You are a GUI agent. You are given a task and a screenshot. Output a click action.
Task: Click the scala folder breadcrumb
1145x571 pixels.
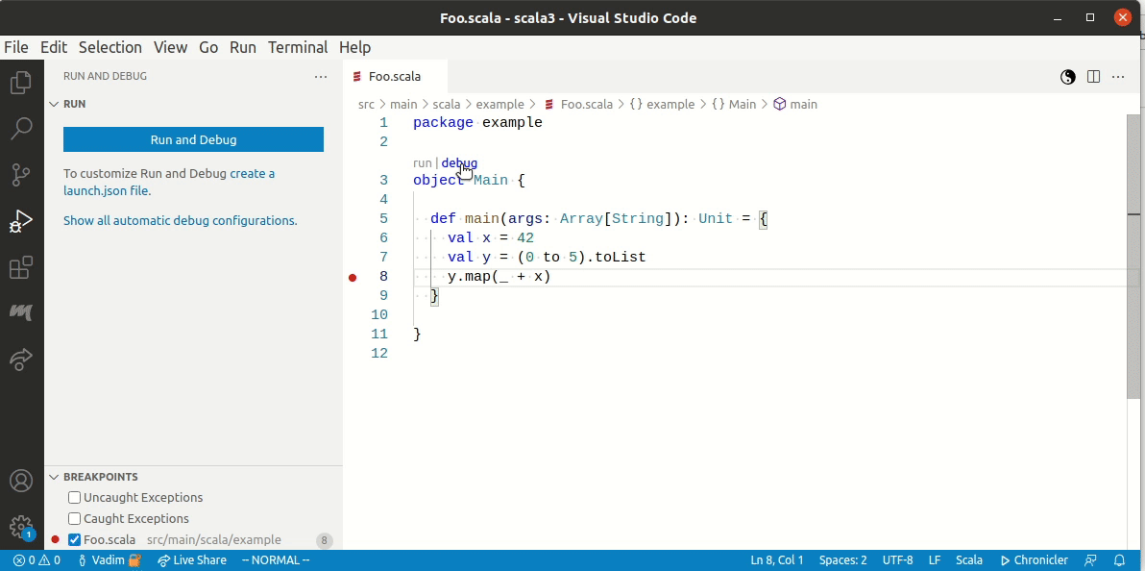point(446,105)
